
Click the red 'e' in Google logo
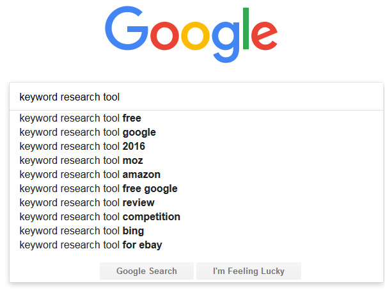click(265, 40)
